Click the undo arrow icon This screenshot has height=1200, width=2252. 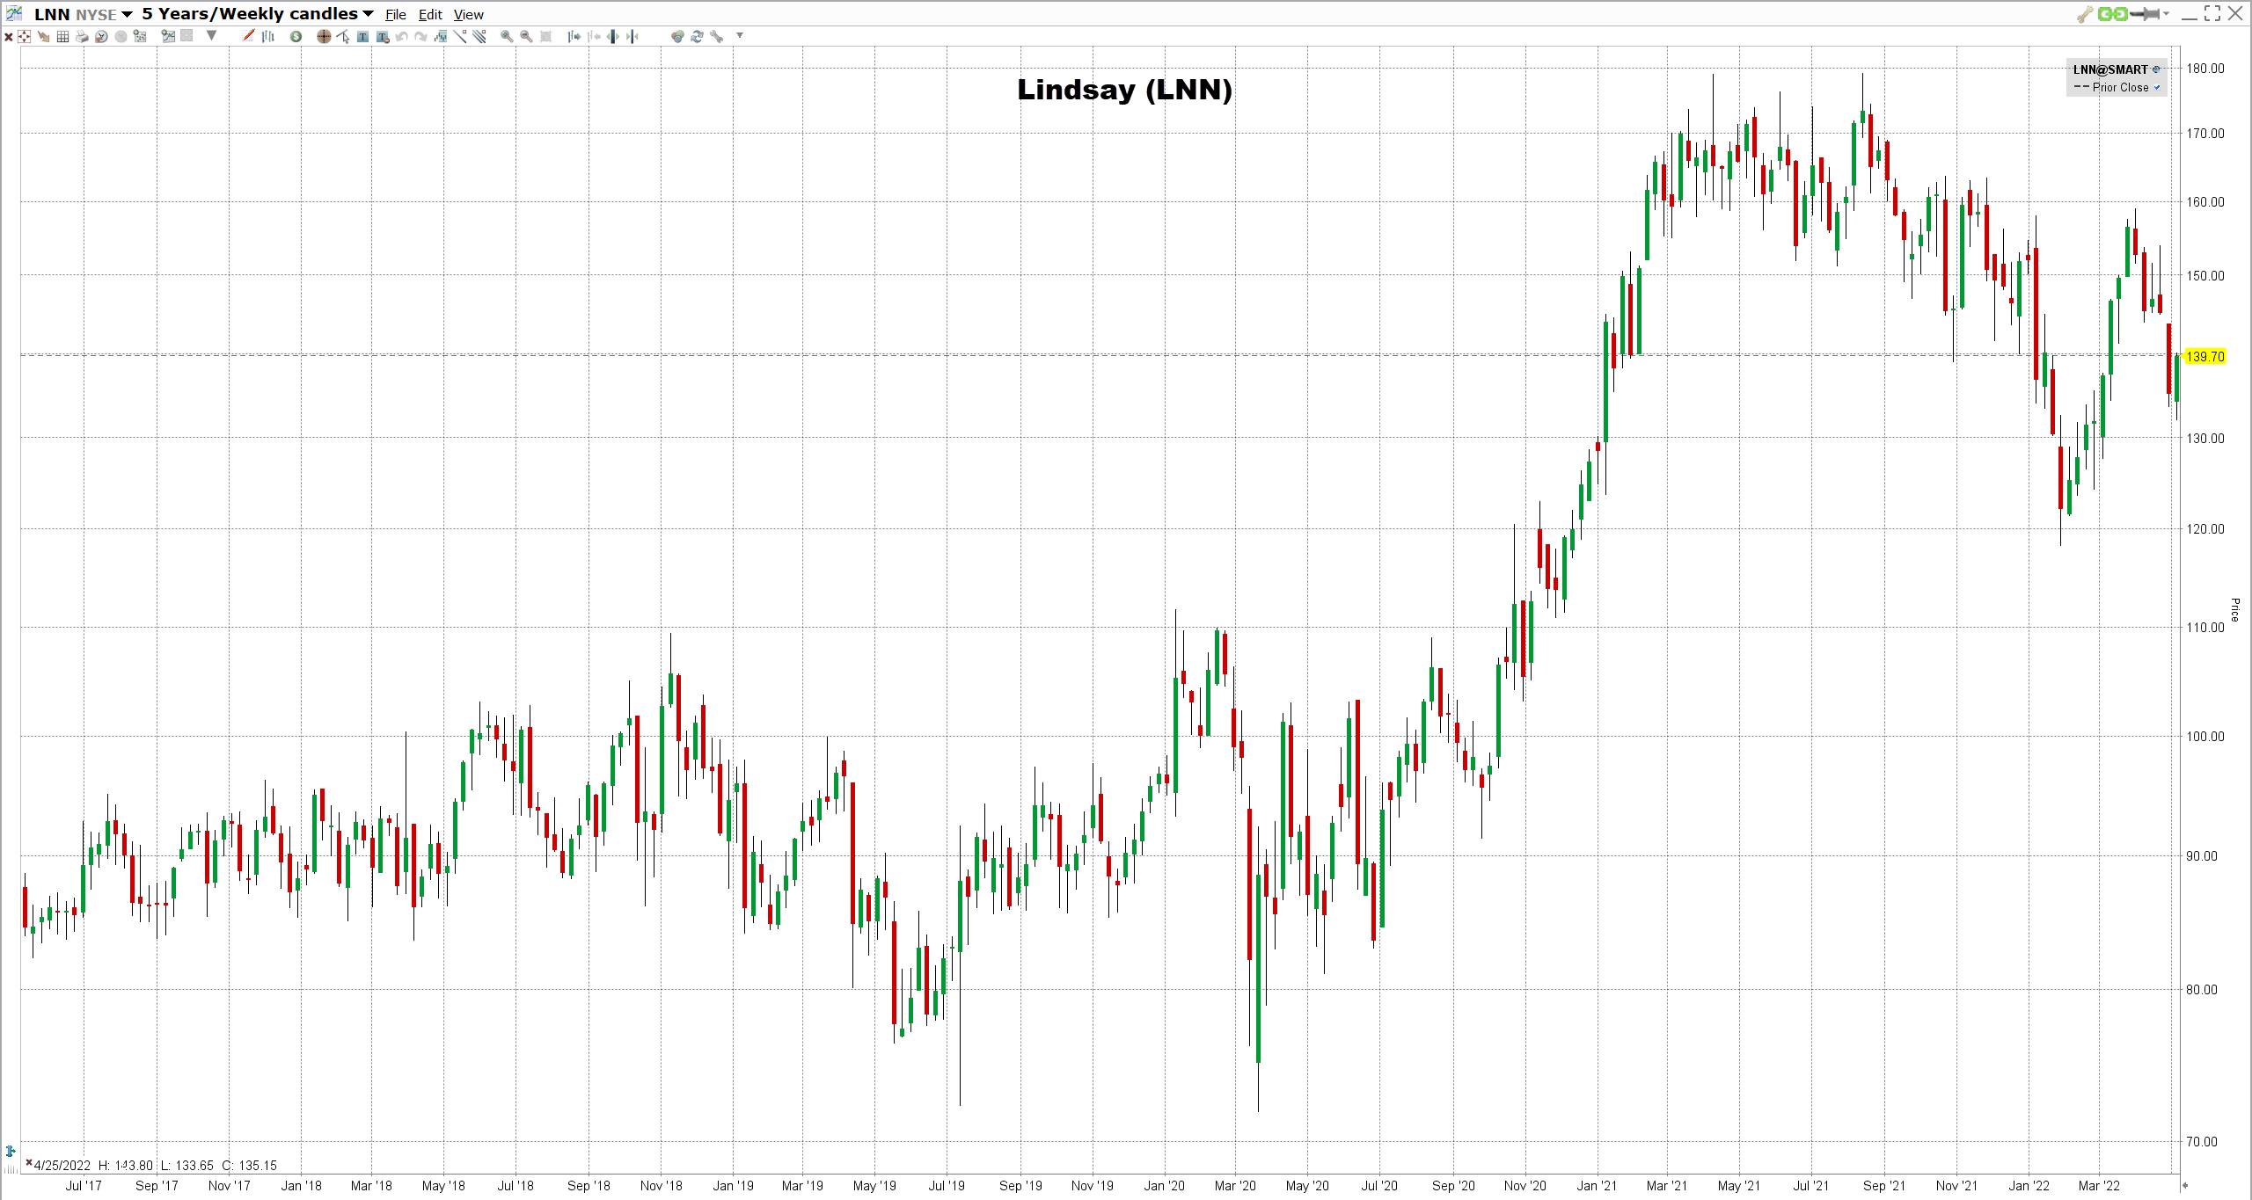[401, 36]
